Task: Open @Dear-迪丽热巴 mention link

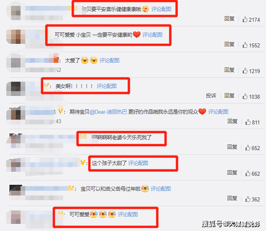Action: [108, 112]
